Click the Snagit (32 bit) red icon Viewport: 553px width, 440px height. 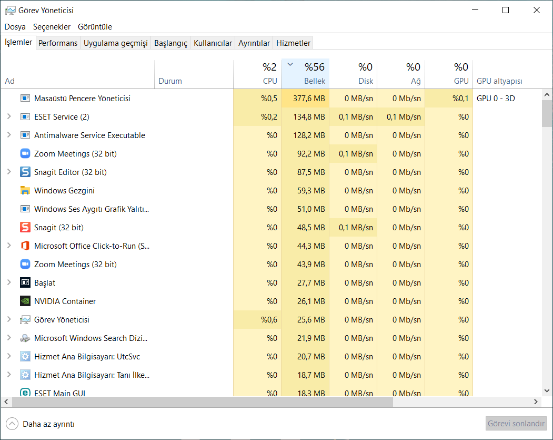(x=25, y=227)
